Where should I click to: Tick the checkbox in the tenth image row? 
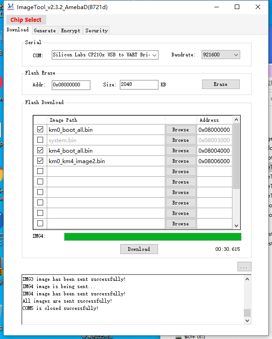tap(40, 223)
